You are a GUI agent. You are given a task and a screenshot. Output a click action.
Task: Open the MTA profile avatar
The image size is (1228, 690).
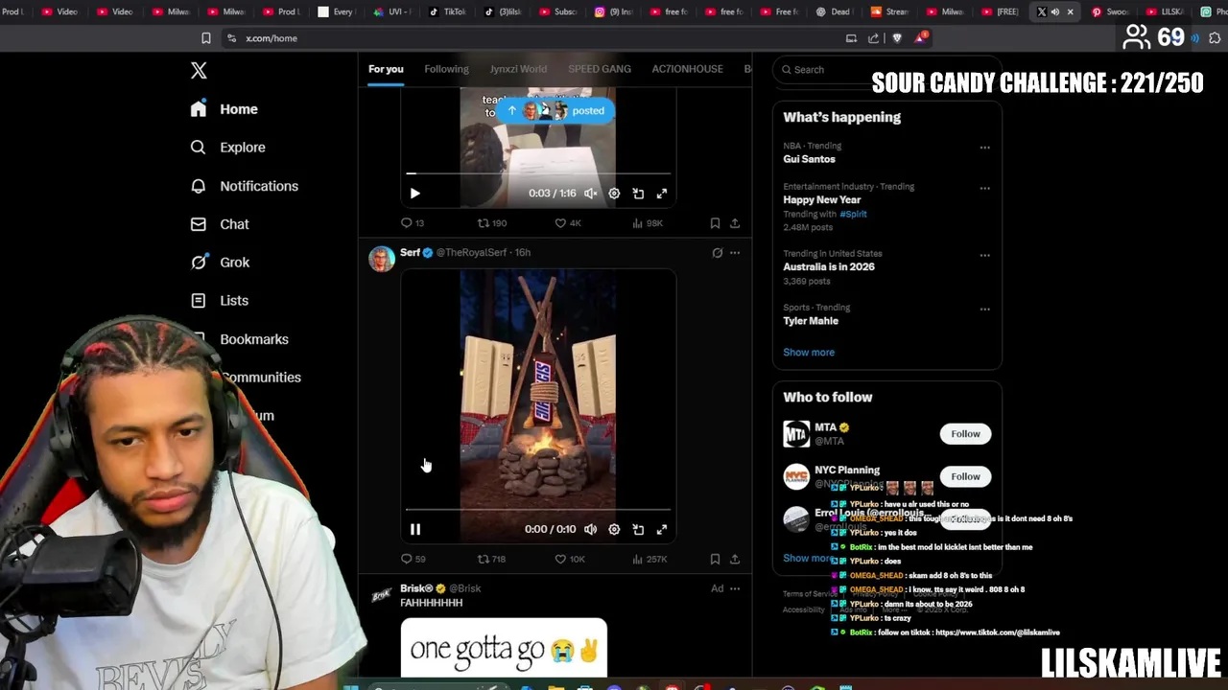click(796, 434)
